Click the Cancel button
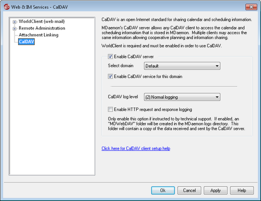This screenshot has height=201, width=261. click(189, 190)
